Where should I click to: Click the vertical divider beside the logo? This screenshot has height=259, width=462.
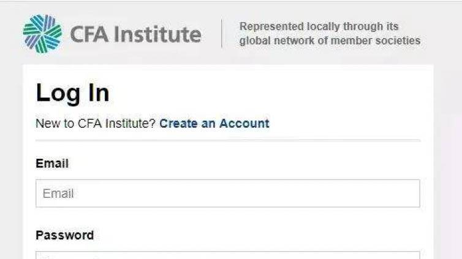pyautogui.click(x=222, y=34)
